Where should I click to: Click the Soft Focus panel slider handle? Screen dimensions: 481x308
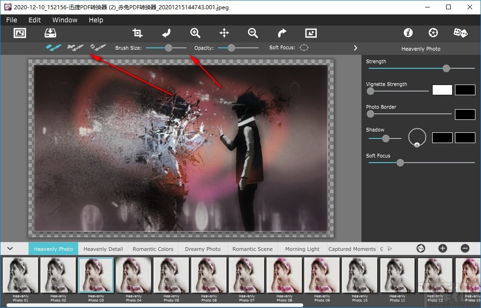pyautogui.click(x=400, y=163)
